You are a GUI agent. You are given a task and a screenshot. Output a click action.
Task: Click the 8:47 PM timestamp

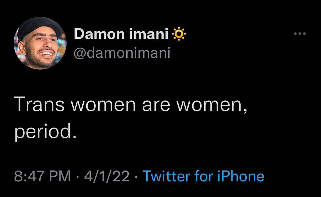click(x=43, y=176)
